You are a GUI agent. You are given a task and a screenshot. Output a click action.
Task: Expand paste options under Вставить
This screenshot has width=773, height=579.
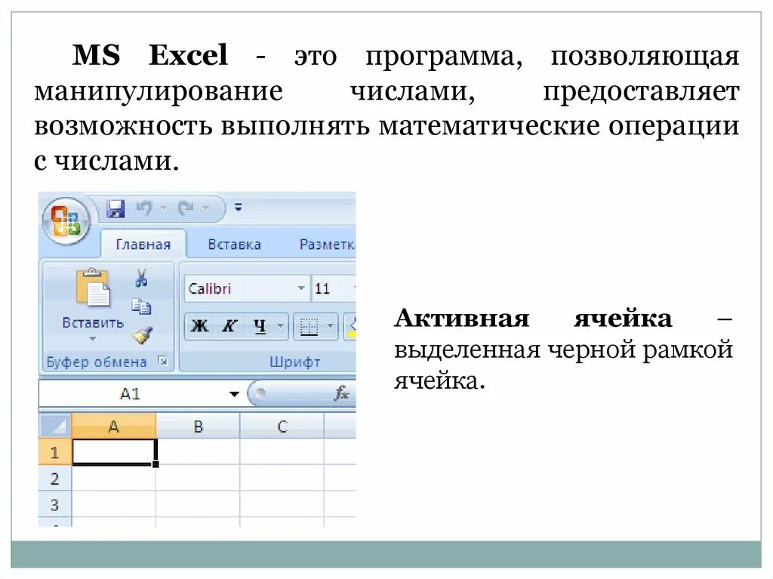point(93,339)
